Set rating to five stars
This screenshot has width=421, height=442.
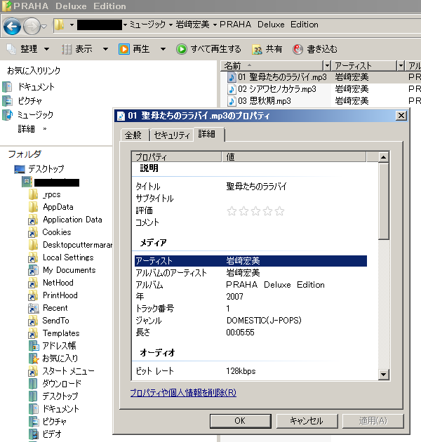(x=280, y=211)
